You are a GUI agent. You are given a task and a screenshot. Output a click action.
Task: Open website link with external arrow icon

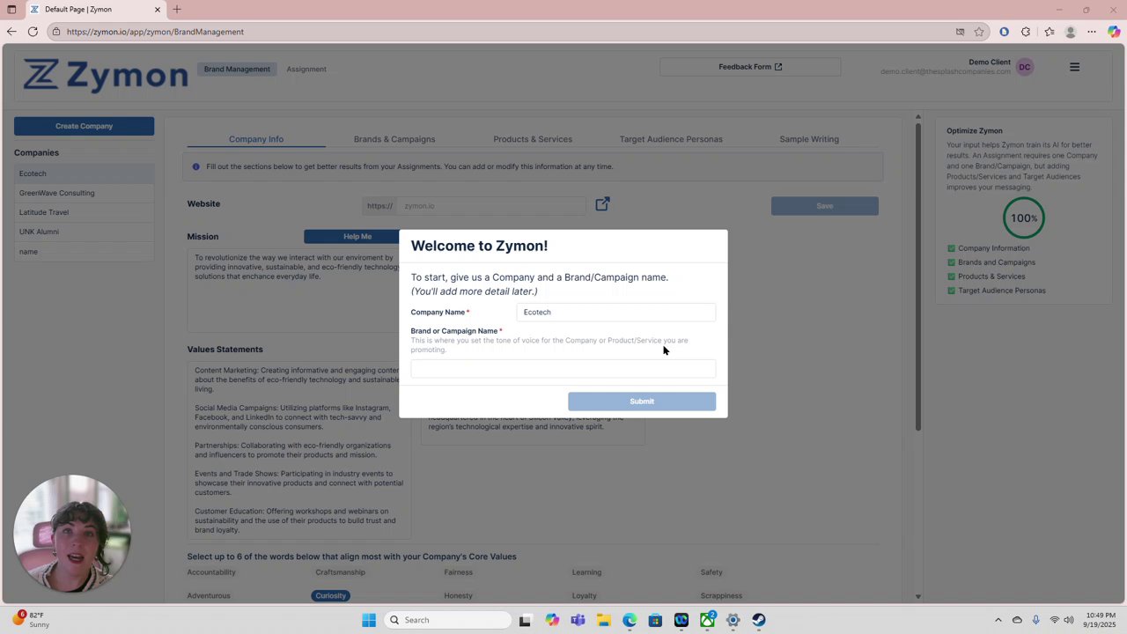coord(602,204)
